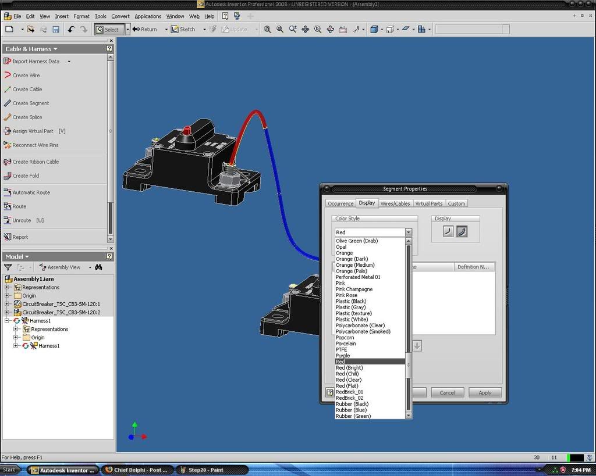Open the Applications menu

[x=148, y=16]
